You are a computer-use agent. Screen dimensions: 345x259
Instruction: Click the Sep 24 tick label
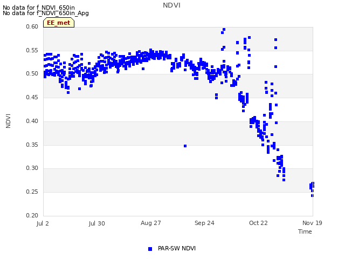(204, 223)
